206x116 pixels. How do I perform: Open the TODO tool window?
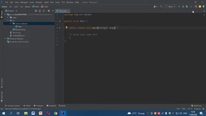(x=27, y=106)
